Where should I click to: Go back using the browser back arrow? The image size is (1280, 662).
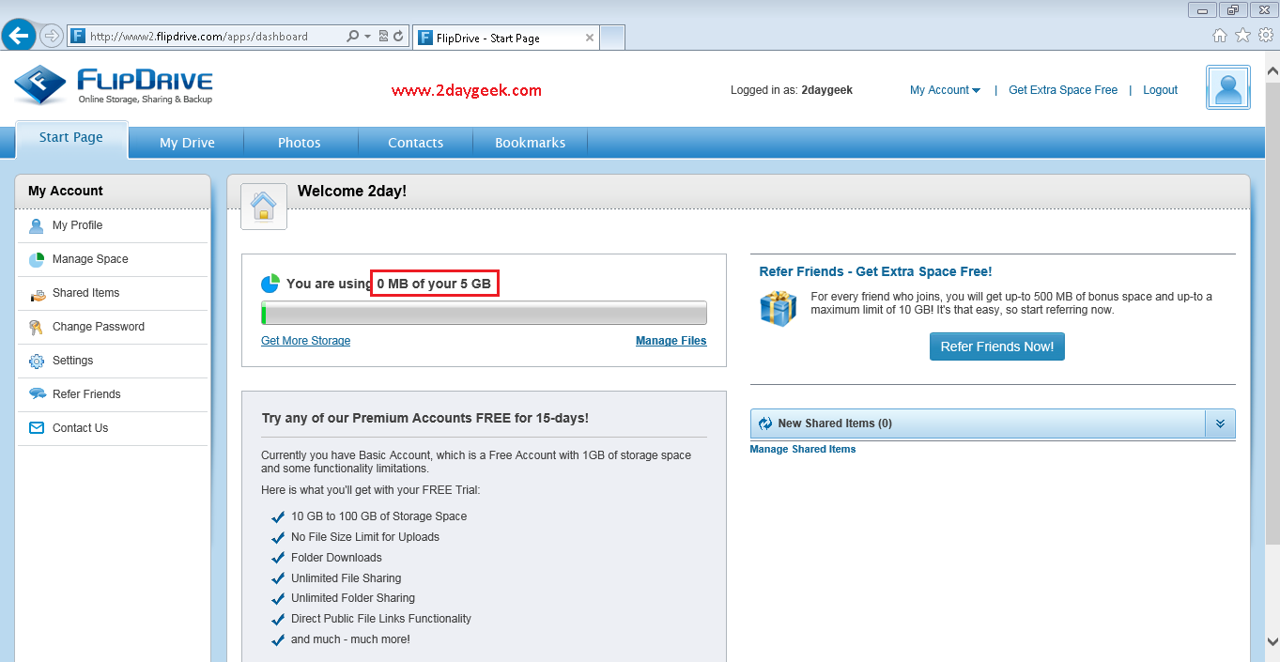coord(19,36)
